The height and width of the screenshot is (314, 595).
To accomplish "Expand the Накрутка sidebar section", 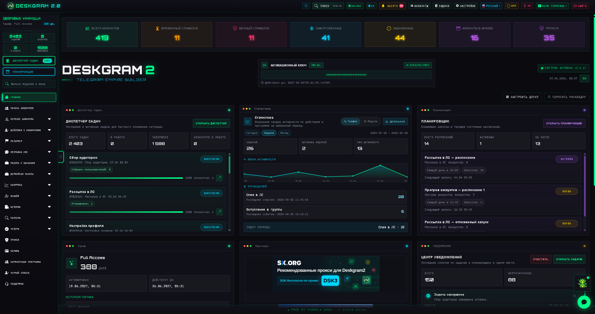I will tap(29, 185).
